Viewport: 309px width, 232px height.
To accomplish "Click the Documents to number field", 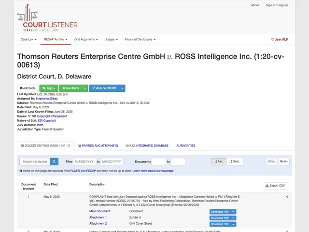I will coord(178,161).
